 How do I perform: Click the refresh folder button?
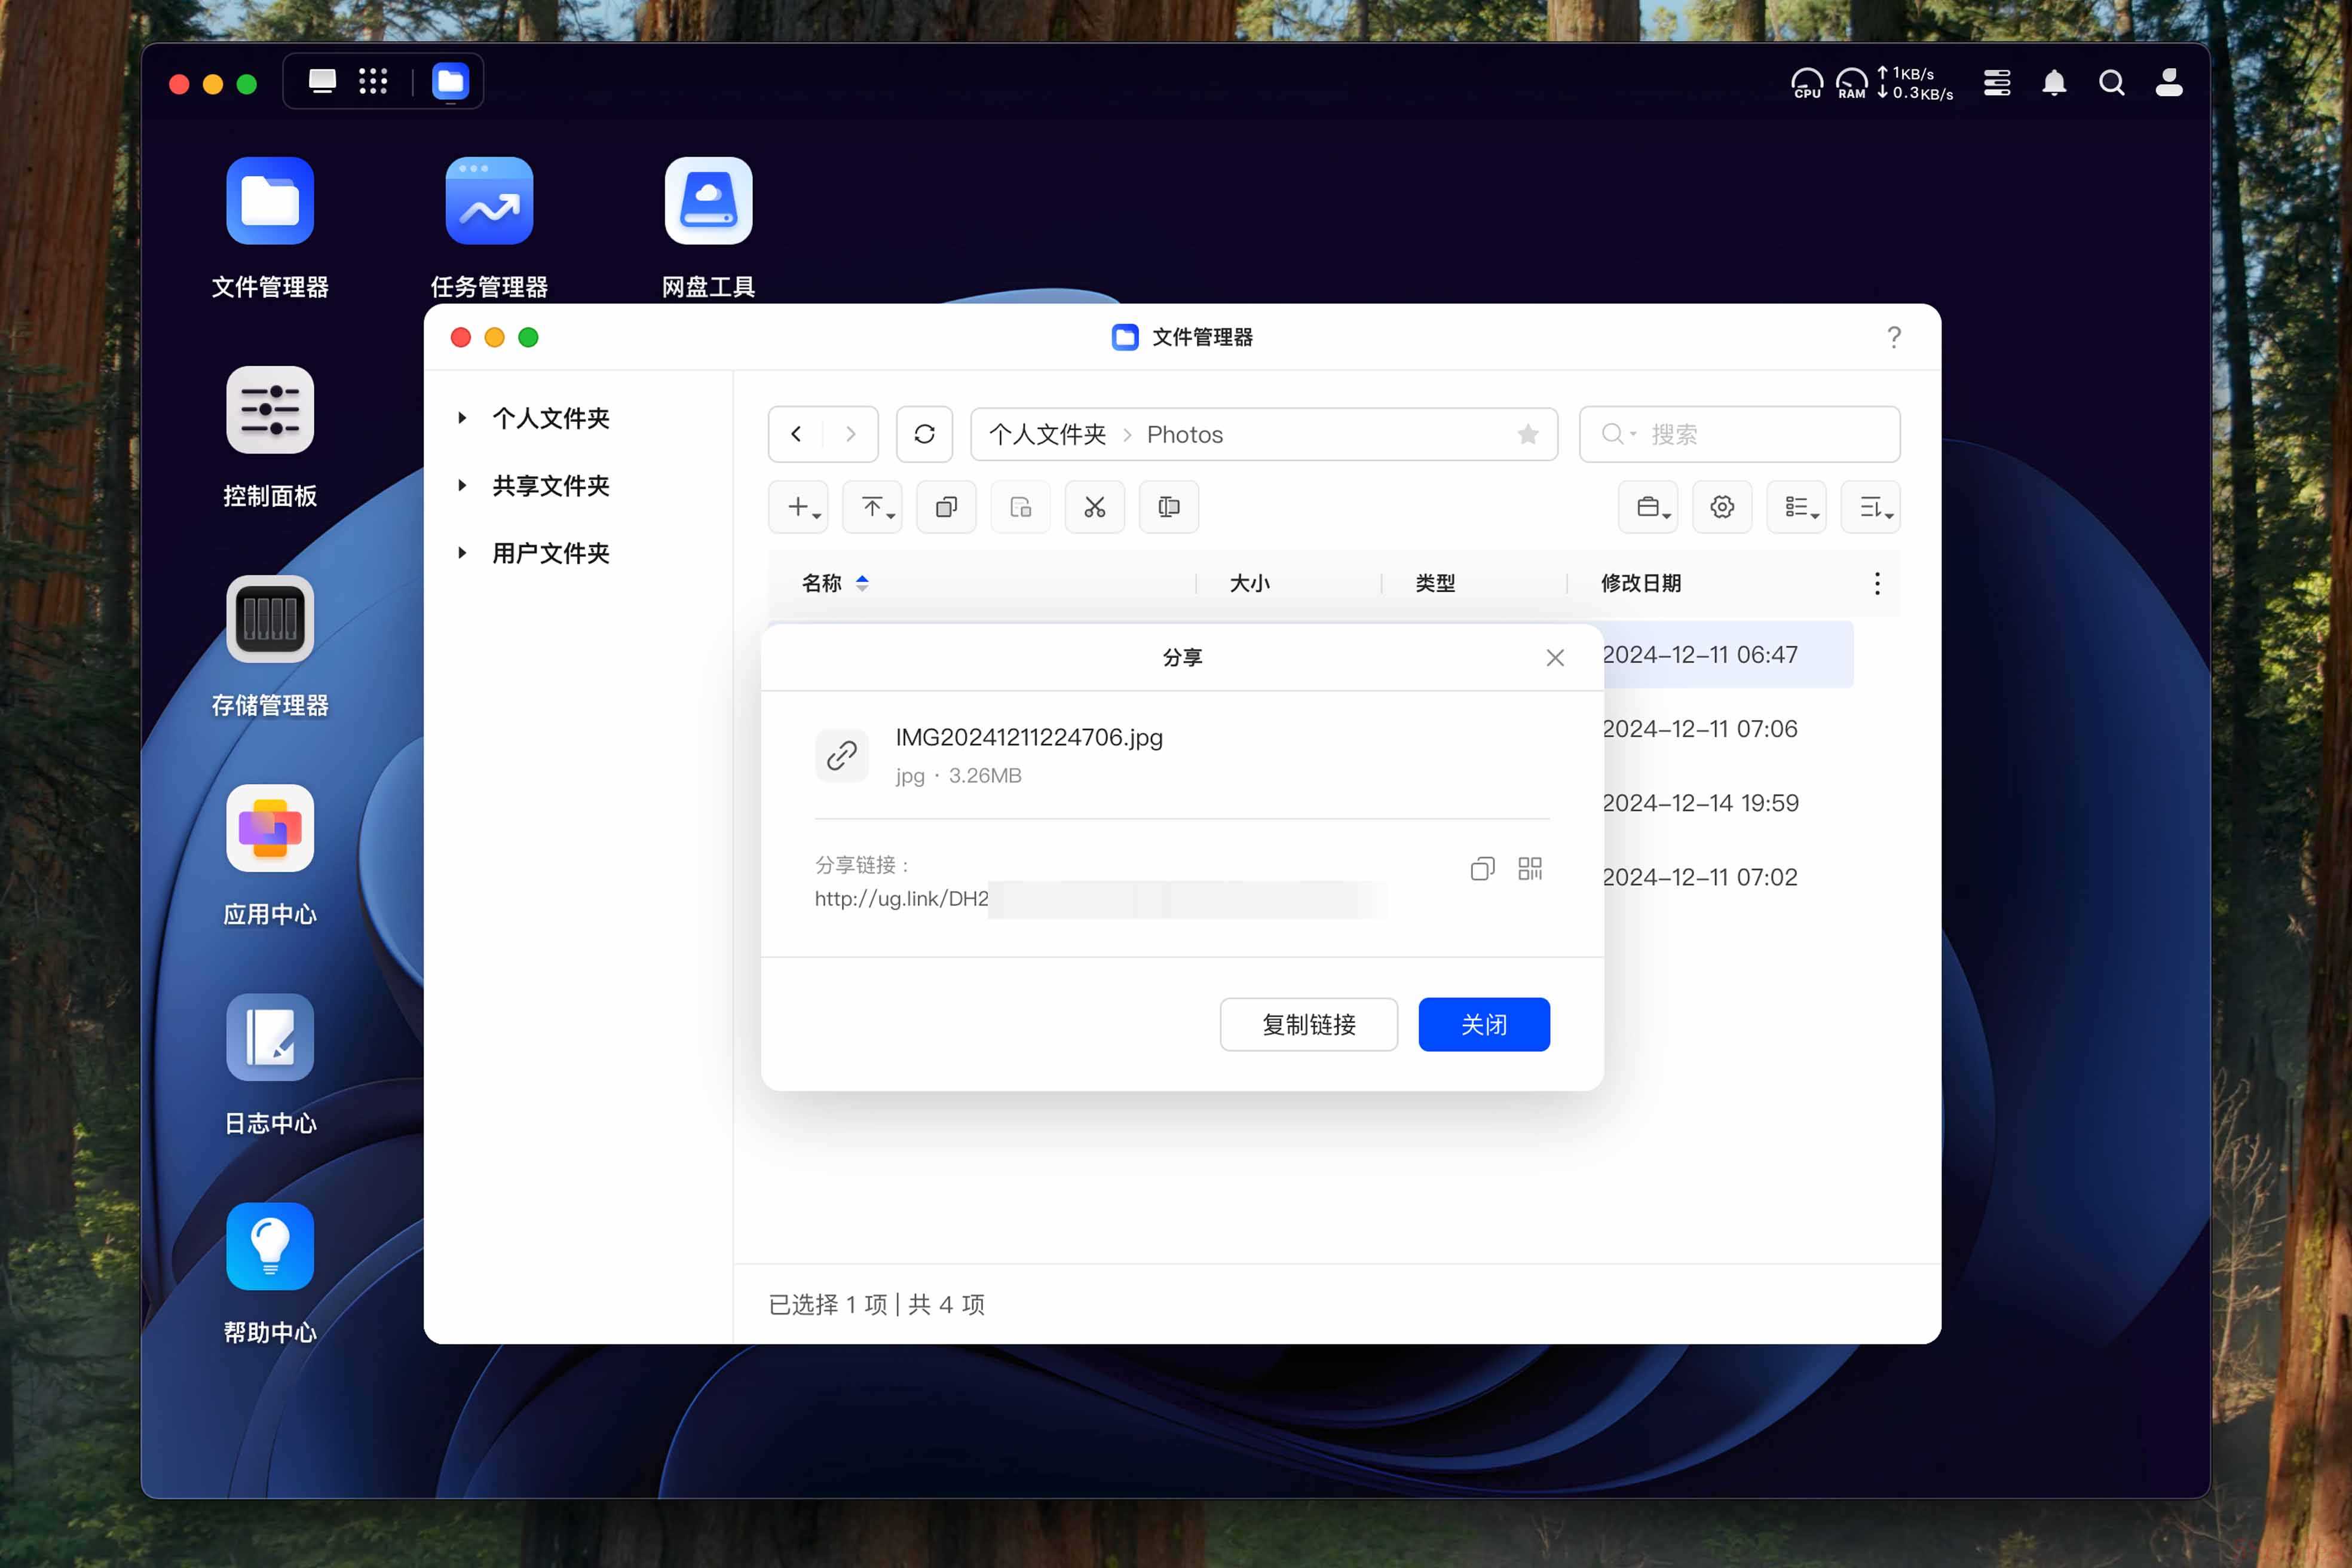click(x=924, y=434)
